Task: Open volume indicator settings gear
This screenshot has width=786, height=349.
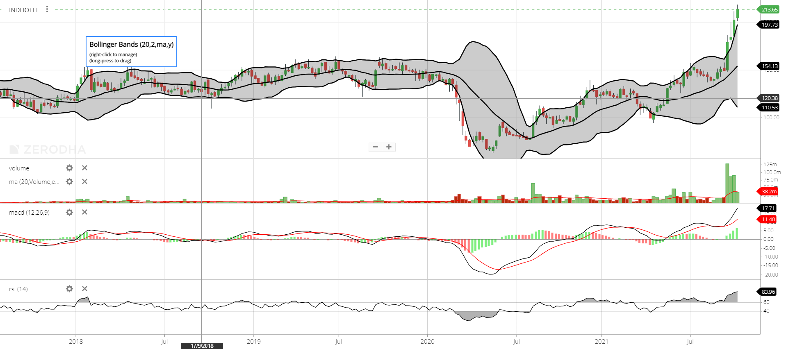Action: (69, 168)
